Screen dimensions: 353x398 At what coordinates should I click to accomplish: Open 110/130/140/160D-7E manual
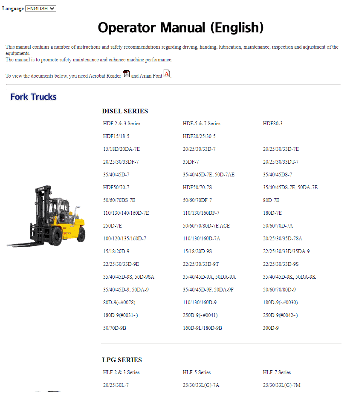tap(126, 213)
